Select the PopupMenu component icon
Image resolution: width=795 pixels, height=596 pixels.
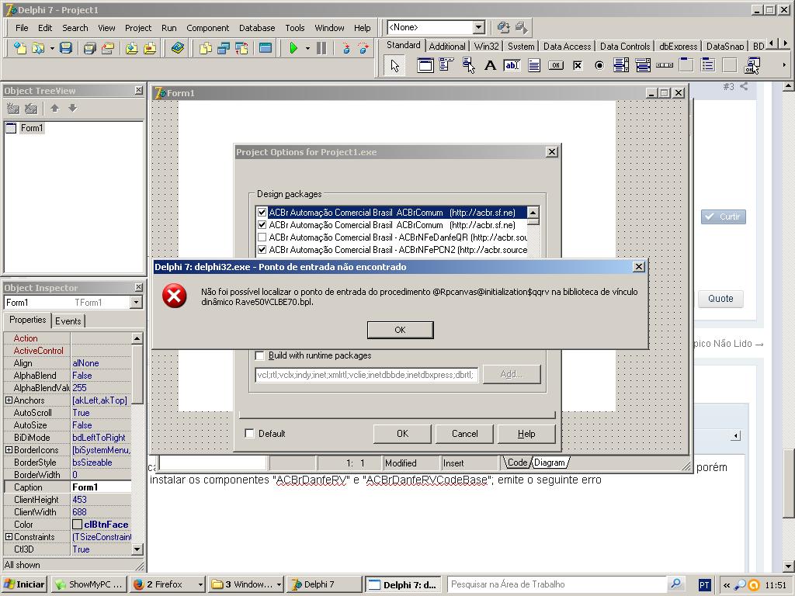coord(468,65)
